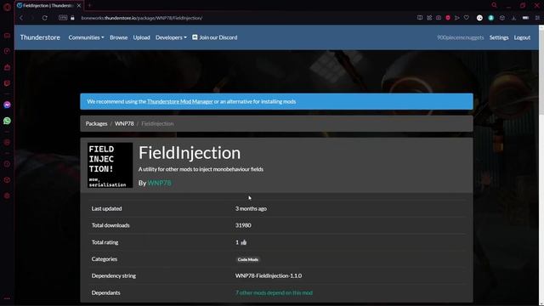Click the FieldInjection package thumbnail
The width and height of the screenshot is (544, 306).
[110, 165]
